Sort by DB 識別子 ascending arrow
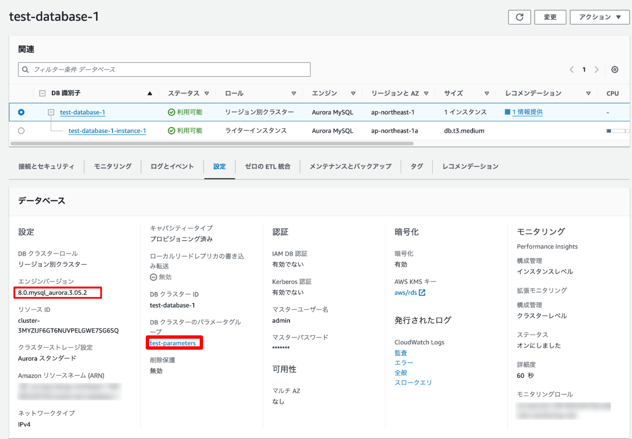The height and width of the screenshot is (439, 632). click(x=150, y=94)
